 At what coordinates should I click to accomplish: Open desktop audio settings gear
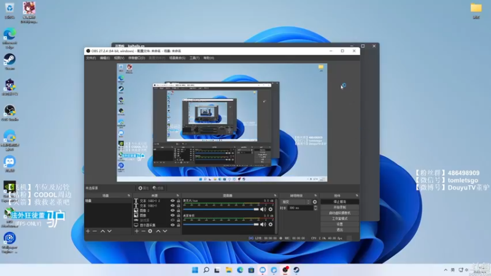(x=271, y=224)
